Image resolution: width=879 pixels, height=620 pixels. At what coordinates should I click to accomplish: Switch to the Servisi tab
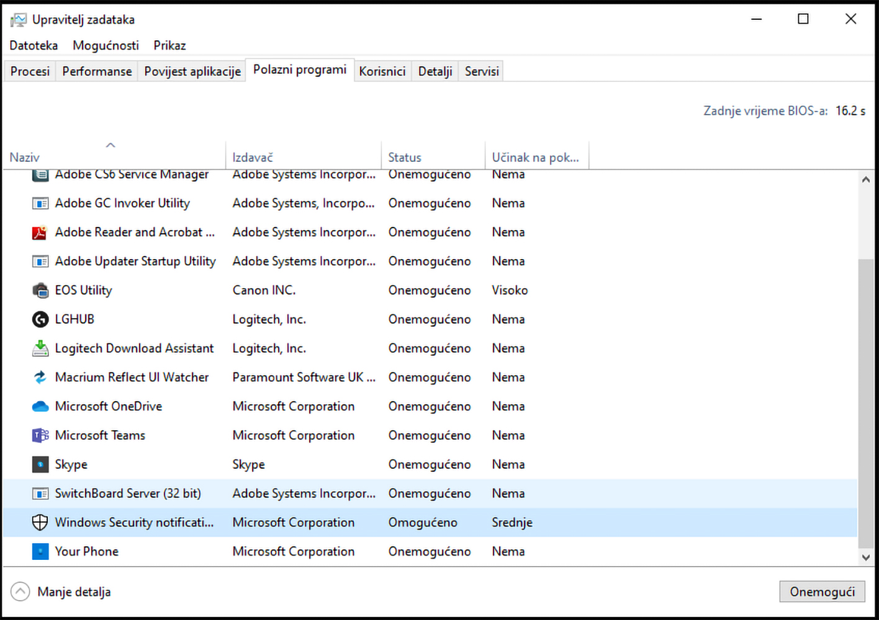click(482, 71)
